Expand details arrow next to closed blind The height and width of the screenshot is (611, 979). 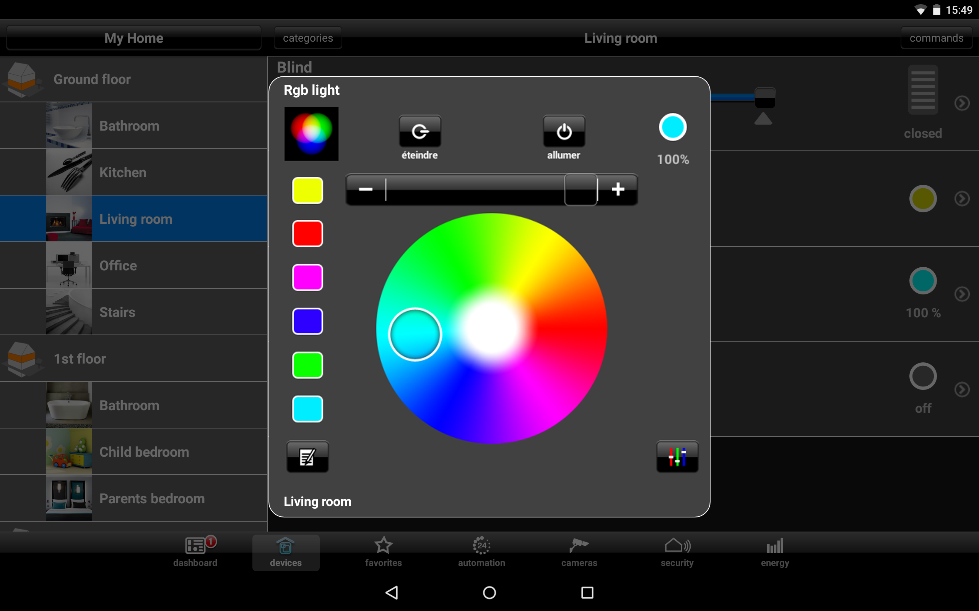tap(962, 103)
